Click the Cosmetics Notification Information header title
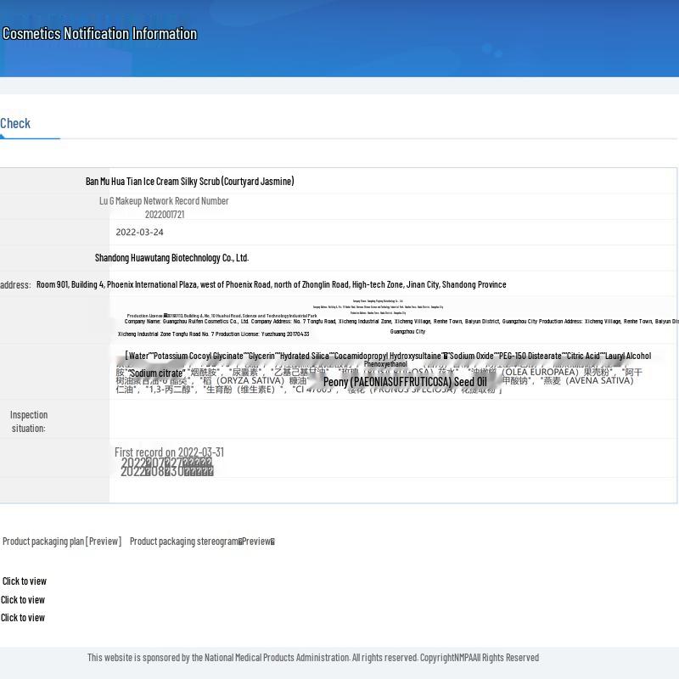Image resolution: width=679 pixels, height=679 pixels. [x=99, y=34]
